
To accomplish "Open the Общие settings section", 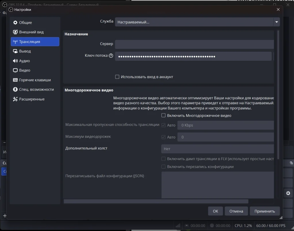I will [x=26, y=23].
